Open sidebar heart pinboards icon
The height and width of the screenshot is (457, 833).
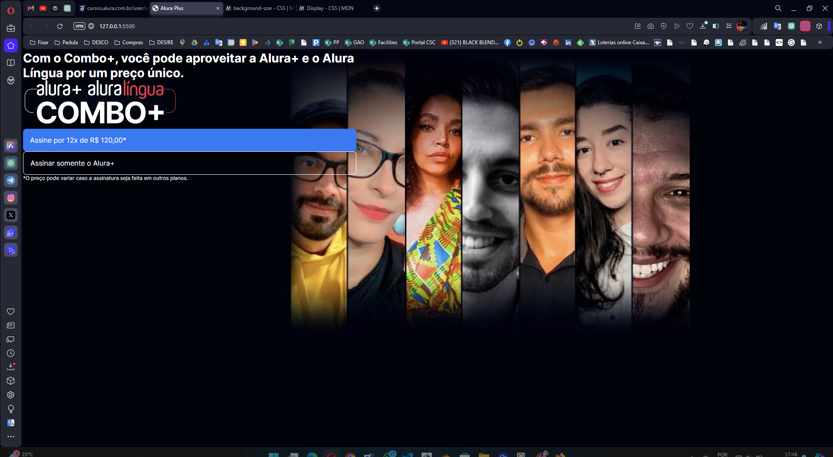tap(11, 311)
